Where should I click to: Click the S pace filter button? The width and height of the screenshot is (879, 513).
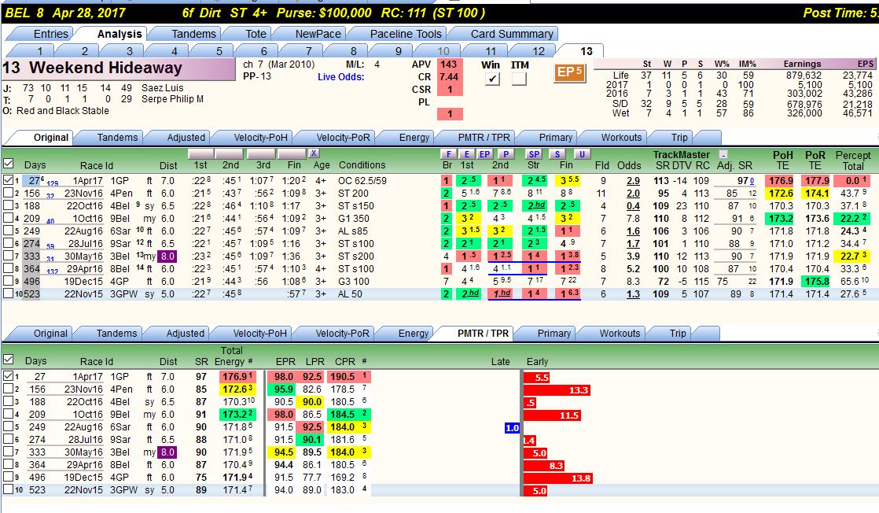557,154
